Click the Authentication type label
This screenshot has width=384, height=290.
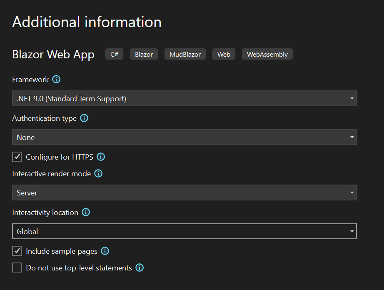click(x=44, y=119)
